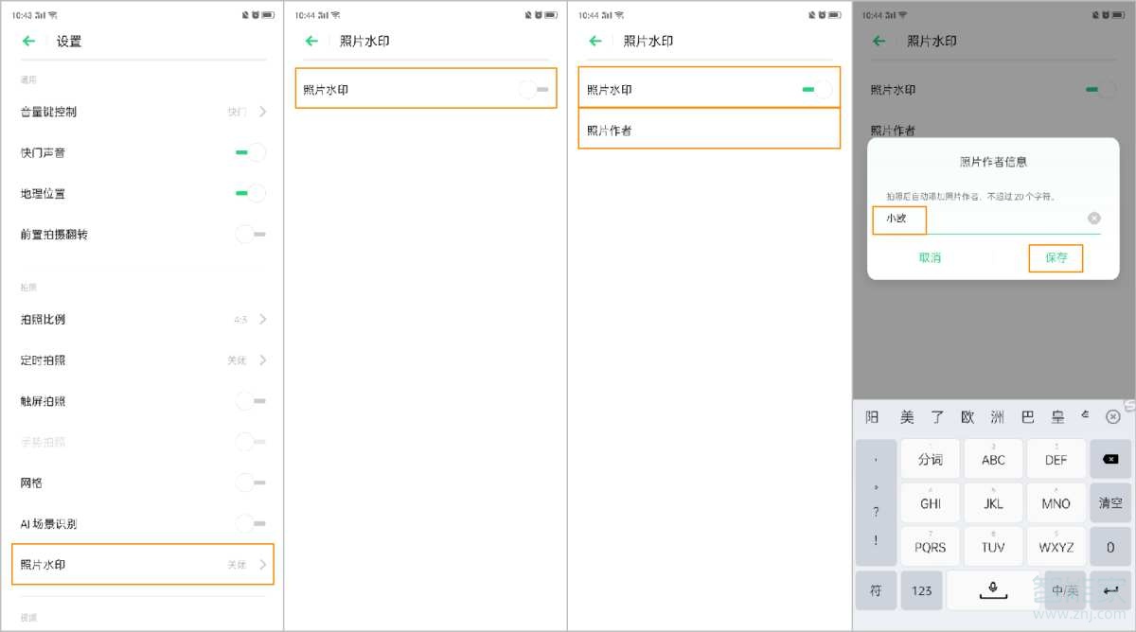
Task: Open the 符 symbols keyboard
Action: point(876,590)
